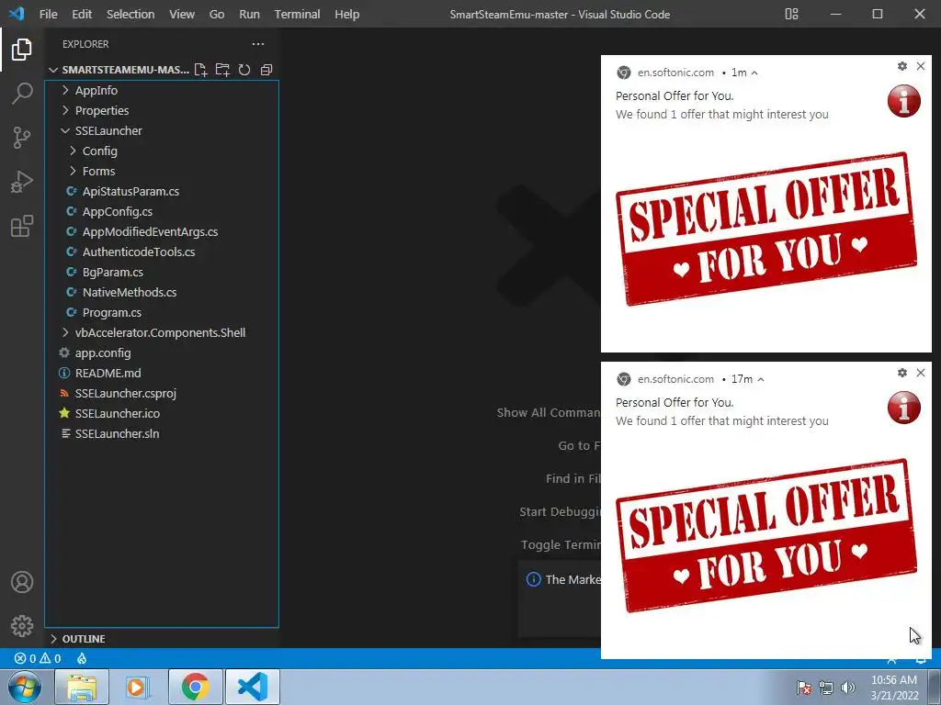The width and height of the screenshot is (941, 705).
Task: Open the File menu
Action: coord(48,14)
